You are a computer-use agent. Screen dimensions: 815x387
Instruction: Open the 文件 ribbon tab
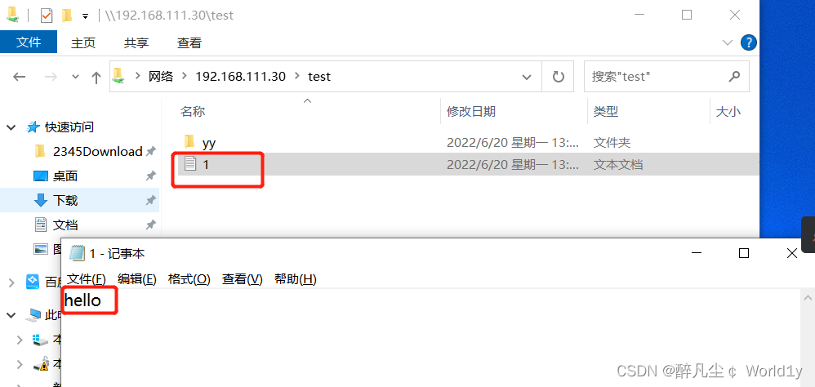click(29, 42)
